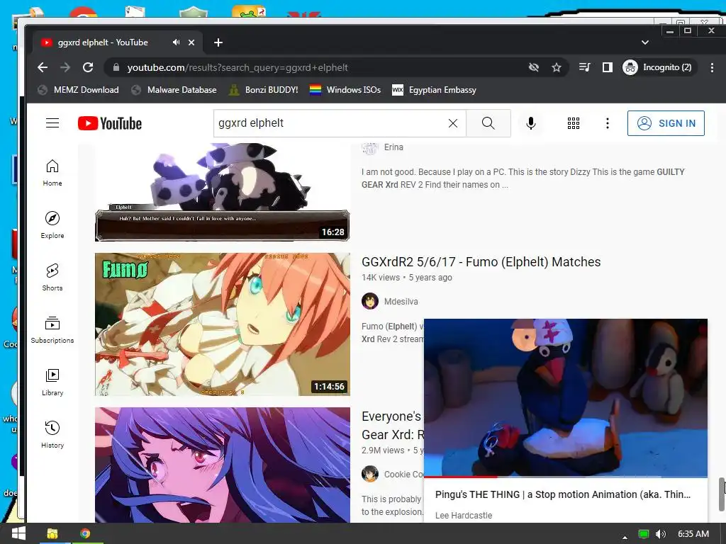Screen dimensions: 726x544
Task: Open the media controls icon in toolbar
Action: tap(585, 67)
